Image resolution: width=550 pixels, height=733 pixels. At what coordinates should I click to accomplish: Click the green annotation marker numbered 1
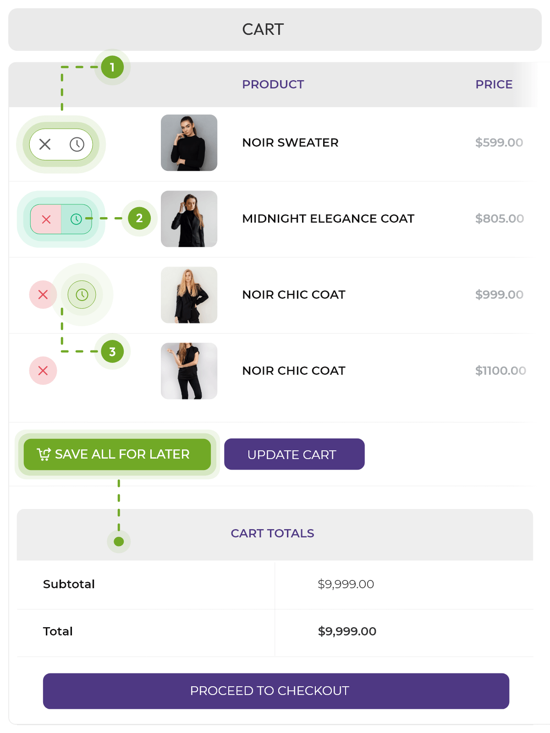click(112, 67)
